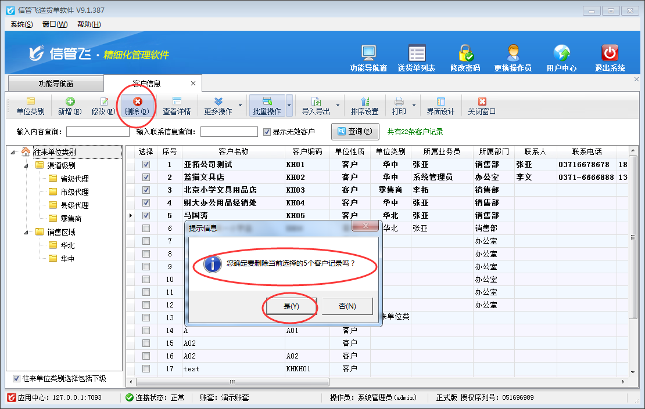Screen dimensions: 645x409
Task: Click the 修改密码 lock icon
Action: click(x=465, y=54)
